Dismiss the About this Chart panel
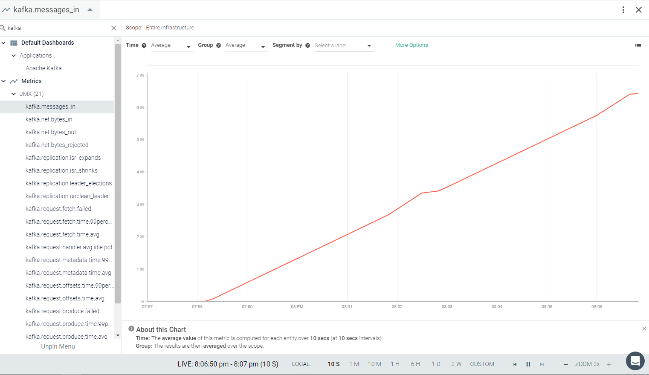 point(644,329)
